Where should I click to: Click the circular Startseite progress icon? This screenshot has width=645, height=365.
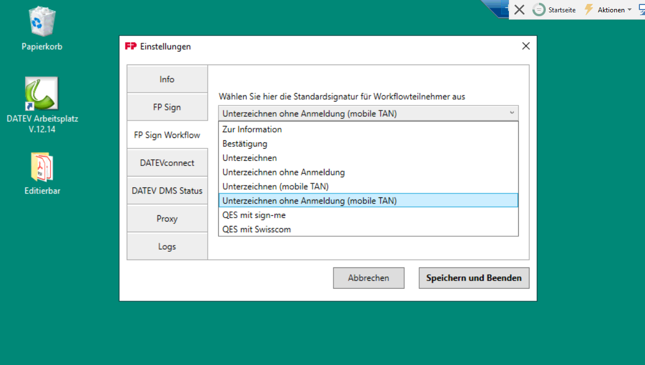pyautogui.click(x=539, y=10)
